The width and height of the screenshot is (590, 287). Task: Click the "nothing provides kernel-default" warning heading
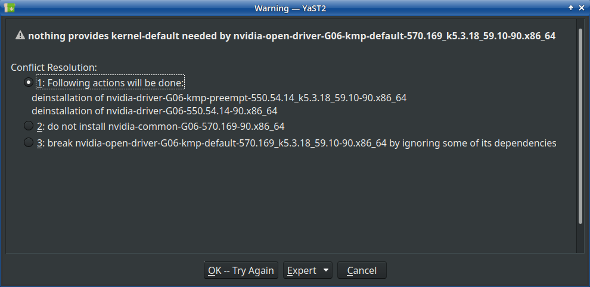pos(291,36)
